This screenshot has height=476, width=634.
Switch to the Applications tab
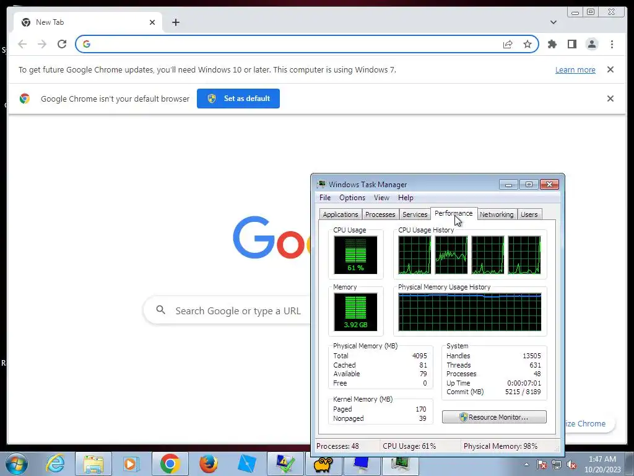340,214
